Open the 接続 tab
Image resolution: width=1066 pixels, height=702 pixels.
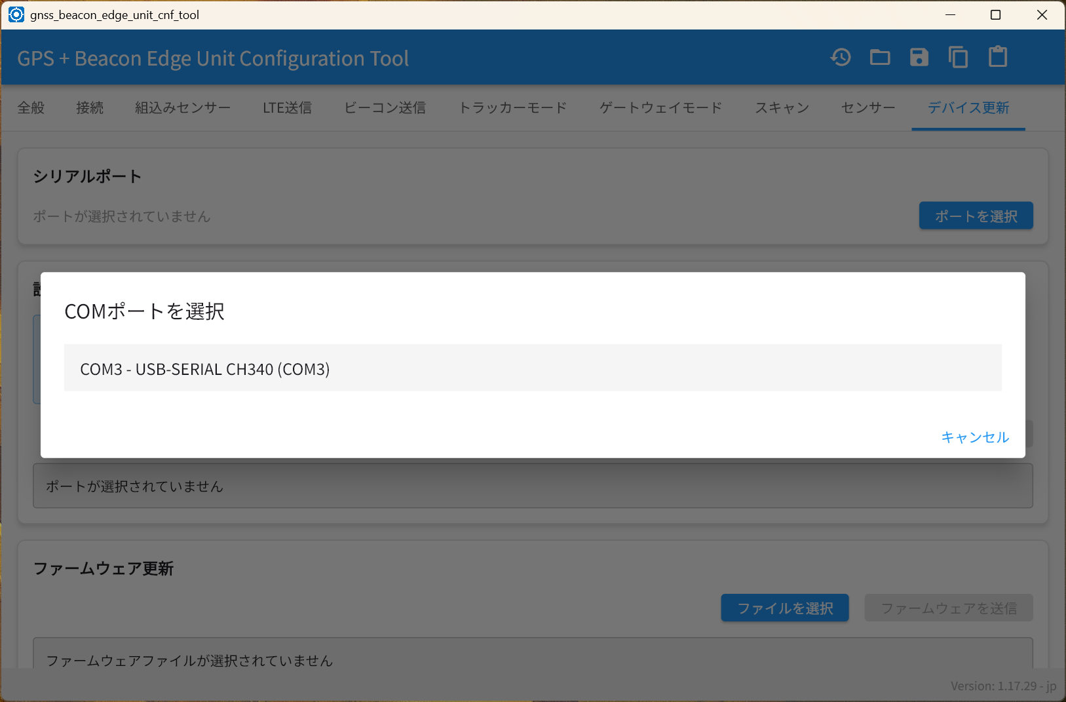tap(90, 108)
